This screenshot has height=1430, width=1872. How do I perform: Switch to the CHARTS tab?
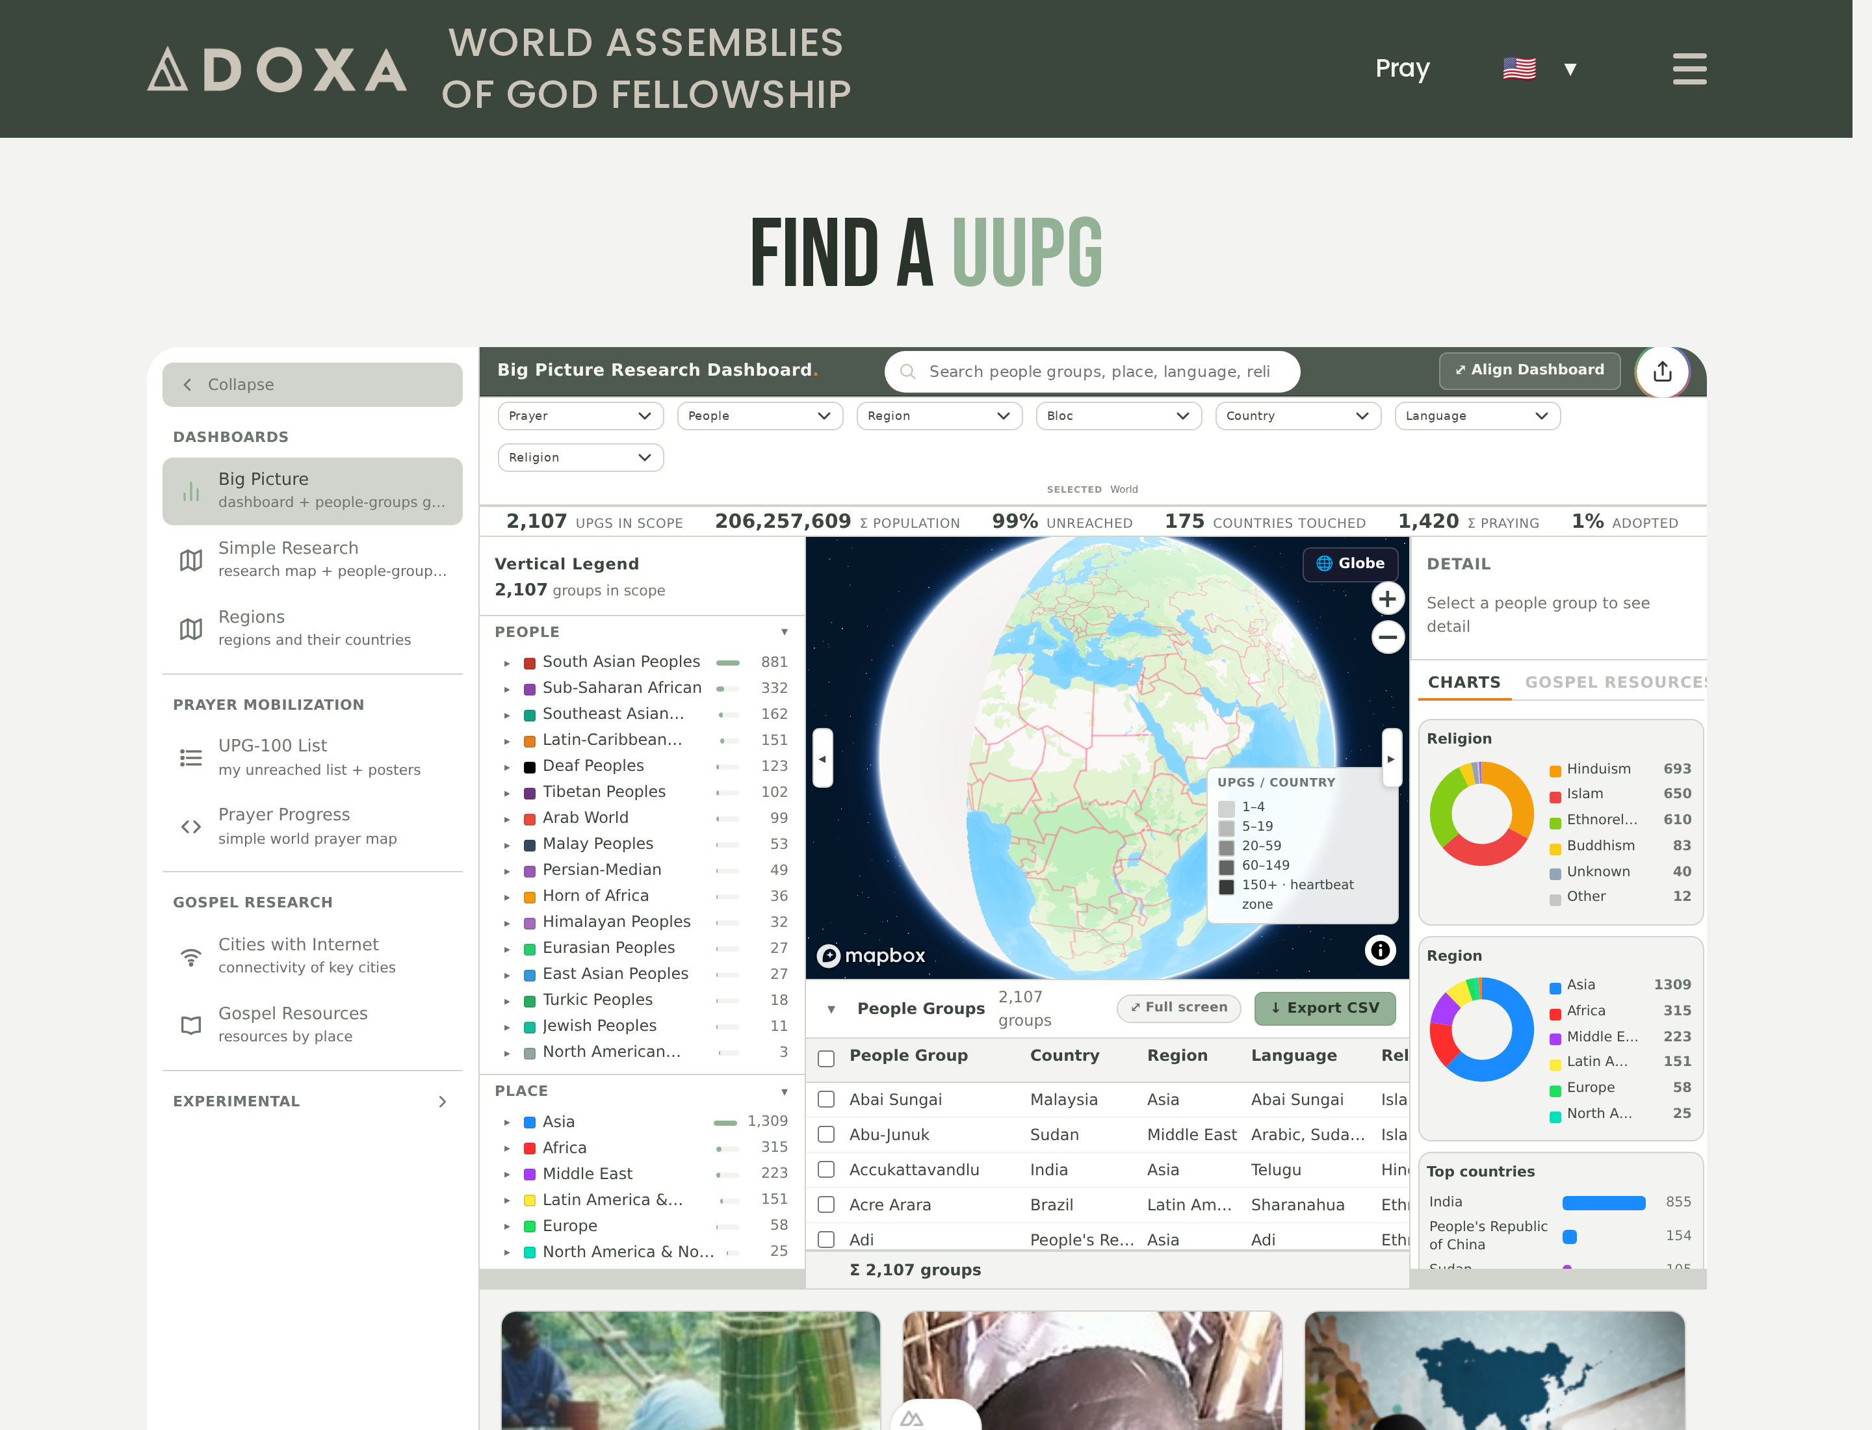tap(1464, 682)
